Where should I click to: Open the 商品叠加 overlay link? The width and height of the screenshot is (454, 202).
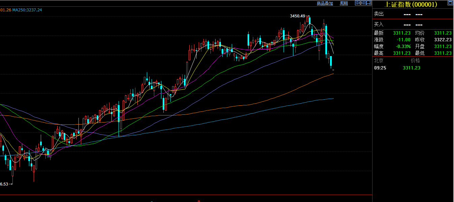tap(325, 3)
